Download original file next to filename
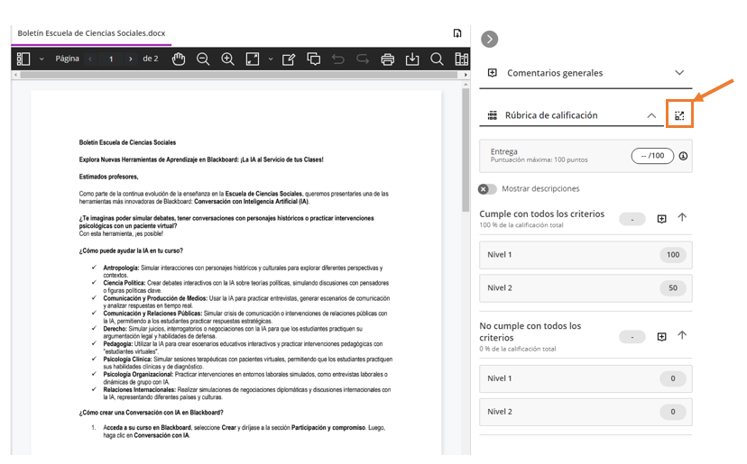 click(x=457, y=32)
